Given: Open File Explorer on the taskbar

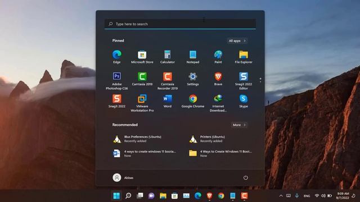Looking at the screenshot, I should [x=163, y=196].
